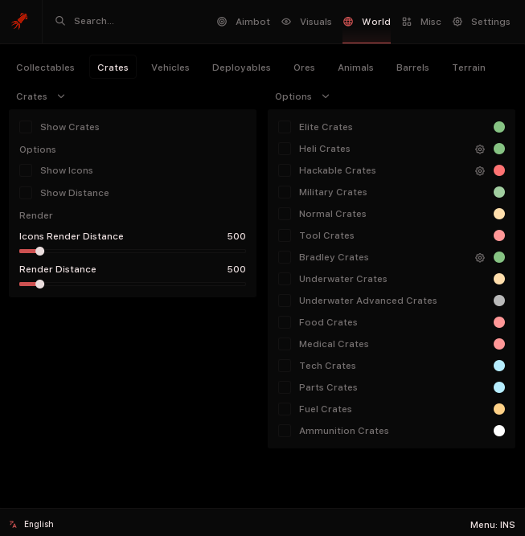The width and height of the screenshot is (525, 536).
Task: Switch to the Vehicles tab
Action: (x=170, y=68)
